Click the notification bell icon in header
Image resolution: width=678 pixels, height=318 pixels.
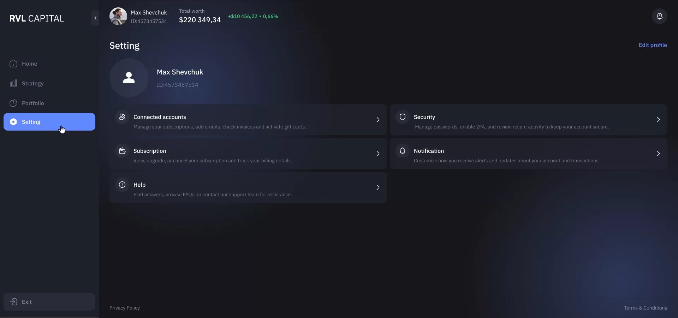coord(659,16)
